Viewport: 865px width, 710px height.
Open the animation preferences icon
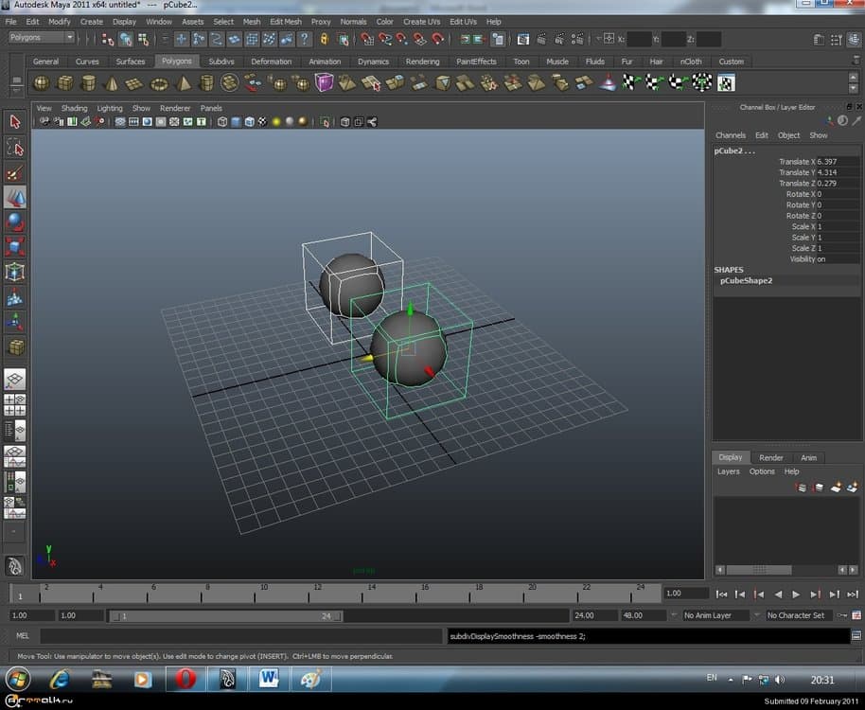856,615
